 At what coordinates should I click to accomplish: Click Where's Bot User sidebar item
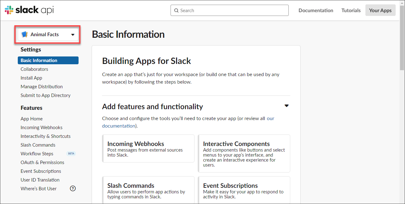(39, 189)
